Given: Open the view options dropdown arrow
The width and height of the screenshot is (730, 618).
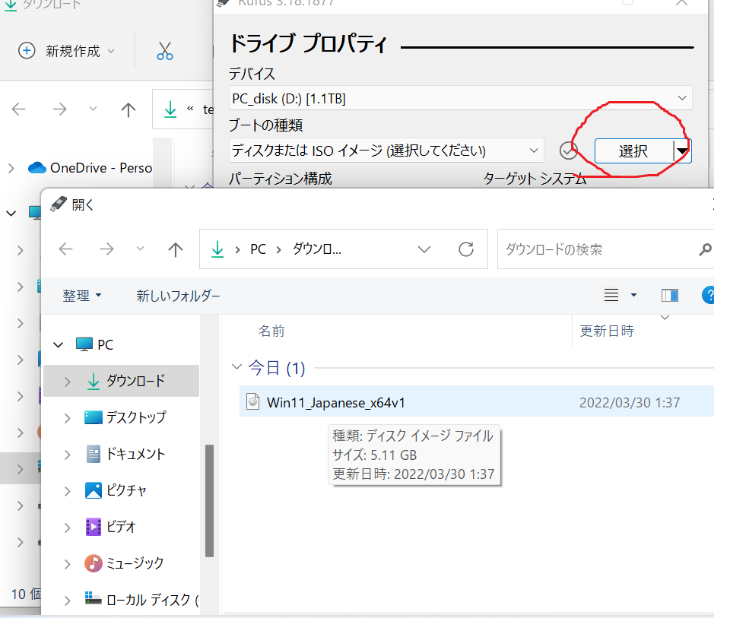Looking at the screenshot, I should tap(633, 295).
